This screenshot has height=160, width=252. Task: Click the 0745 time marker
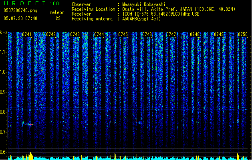pyautogui.click(x=123, y=34)
